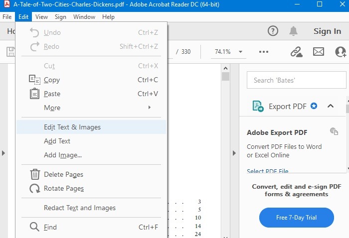Click the Search 'Bates' tools field

click(x=297, y=80)
